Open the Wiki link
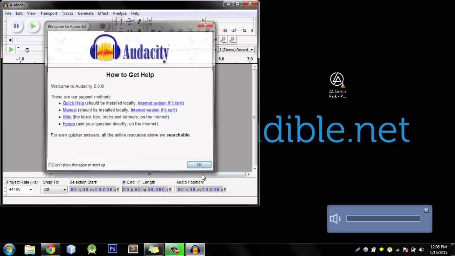This screenshot has height=256, width=455. (67, 117)
